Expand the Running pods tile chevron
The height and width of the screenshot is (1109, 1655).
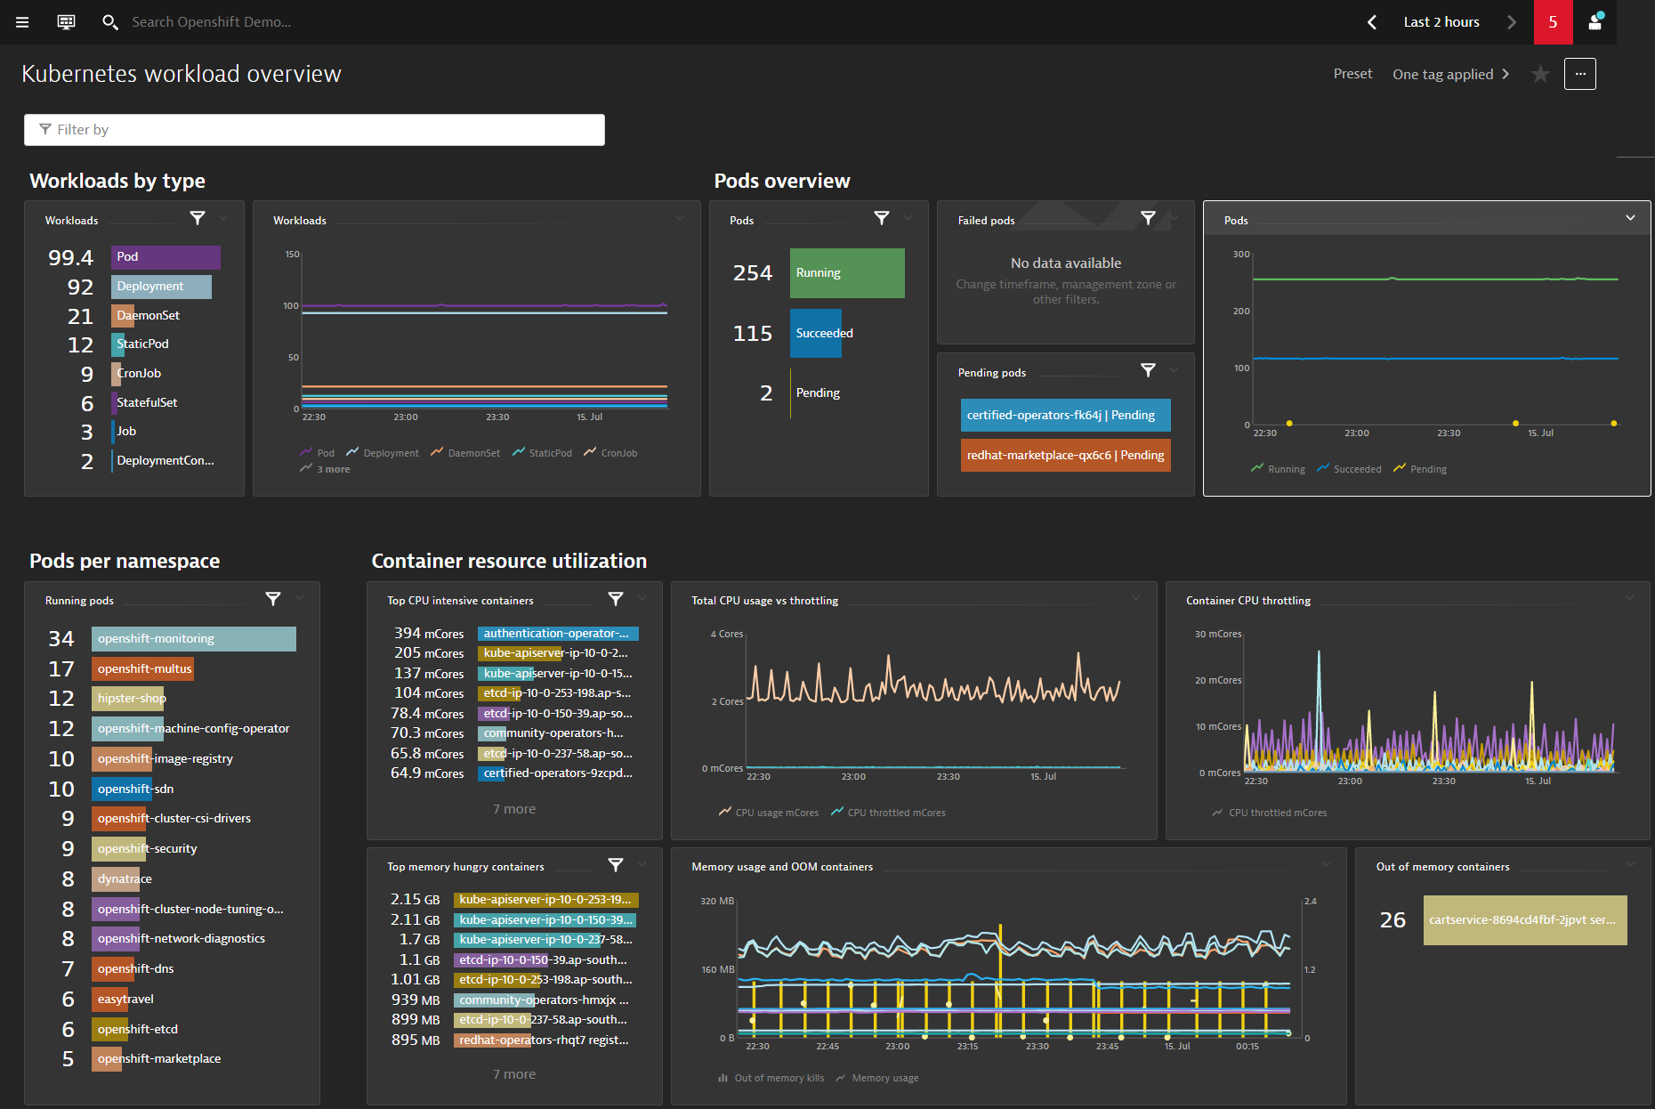(300, 599)
